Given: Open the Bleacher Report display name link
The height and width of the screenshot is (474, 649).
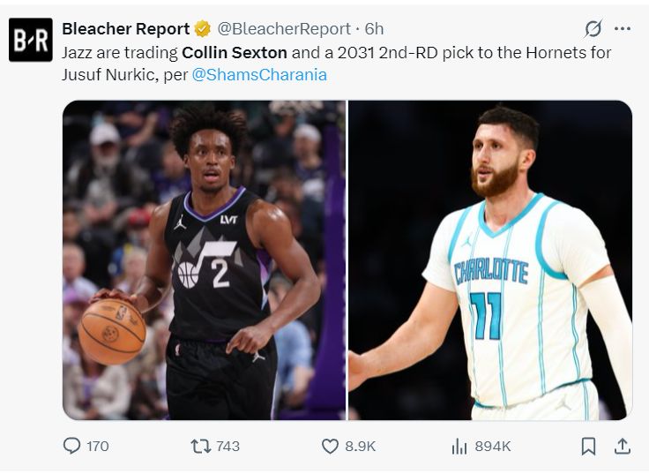Looking at the screenshot, I should [x=125, y=29].
